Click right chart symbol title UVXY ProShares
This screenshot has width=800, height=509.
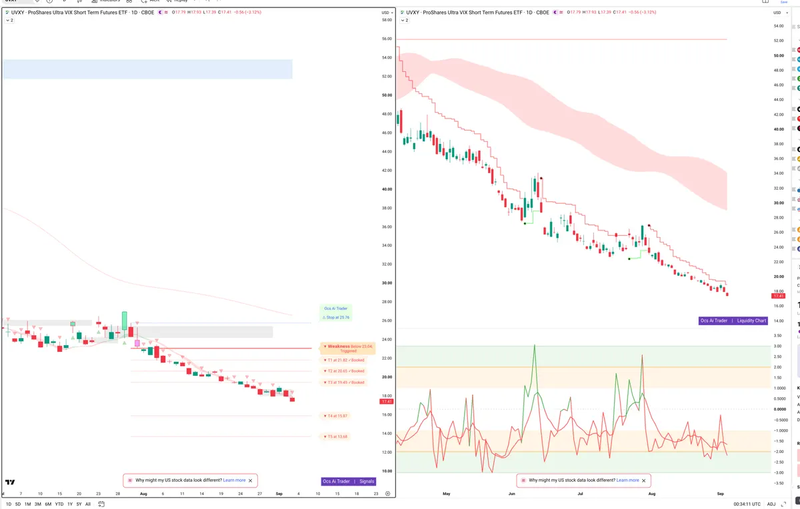click(x=478, y=12)
